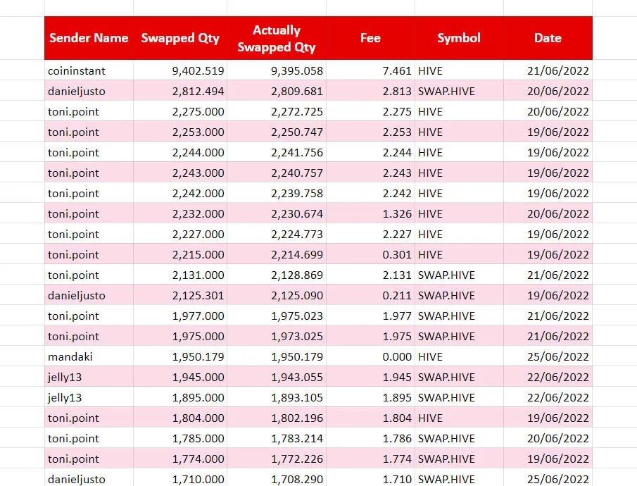637x486 pixels.
Task: Select the fee value 1.786
Action: click(370, 438)
